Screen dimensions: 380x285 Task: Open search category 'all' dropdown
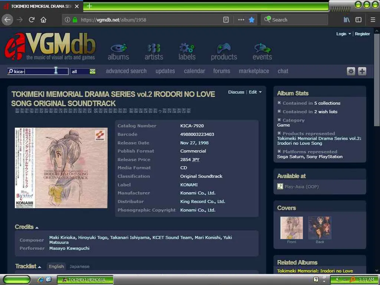pos(83,72)
